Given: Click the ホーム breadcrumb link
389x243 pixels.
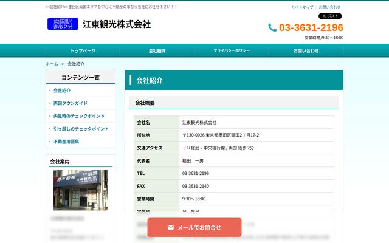Looking at the screenshot, I should point(52,64).
